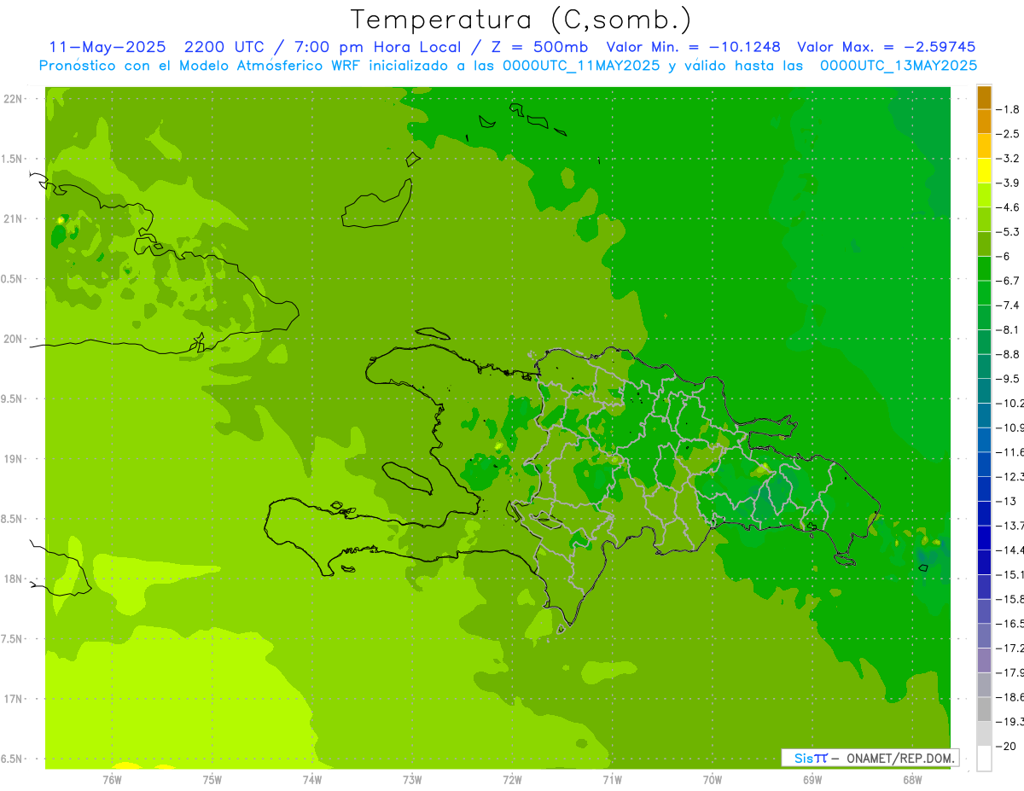Click the '-7.4' colorbar label

[1009, 305]
